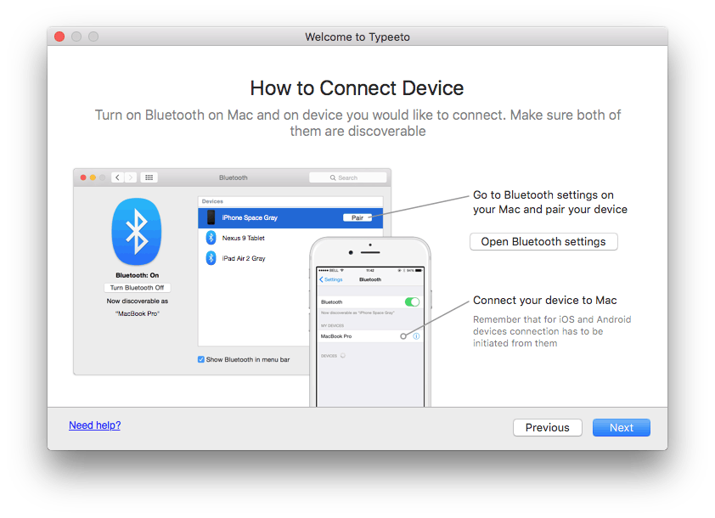Click the "Bluetooth: On" status label
715x518 pixels.
click(x=138, y=275)
